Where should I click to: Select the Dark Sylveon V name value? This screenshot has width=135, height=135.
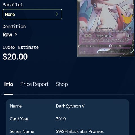click(x=70, y=106)
